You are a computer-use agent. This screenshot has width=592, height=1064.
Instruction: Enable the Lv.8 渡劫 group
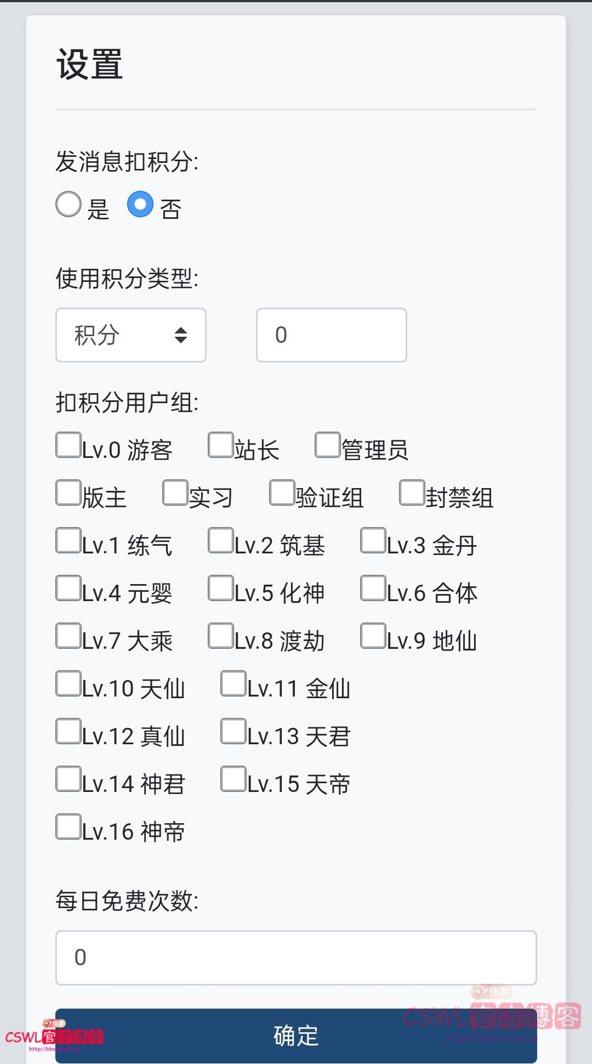point(220,636)
